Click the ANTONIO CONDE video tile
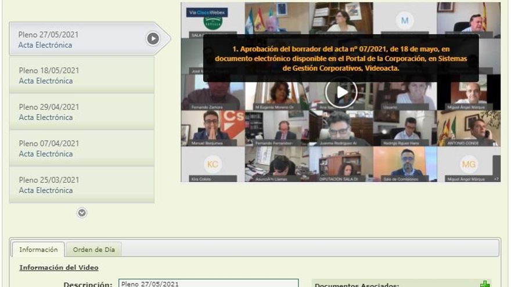This screenshot has height=287, width=511. point(469,128)
